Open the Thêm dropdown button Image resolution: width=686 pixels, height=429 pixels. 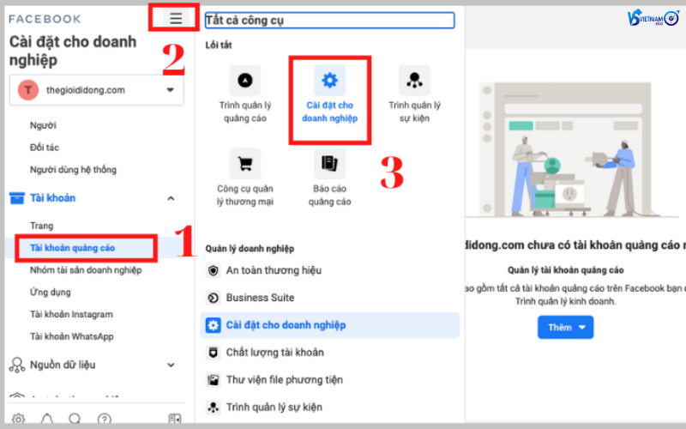pos(565,327)
